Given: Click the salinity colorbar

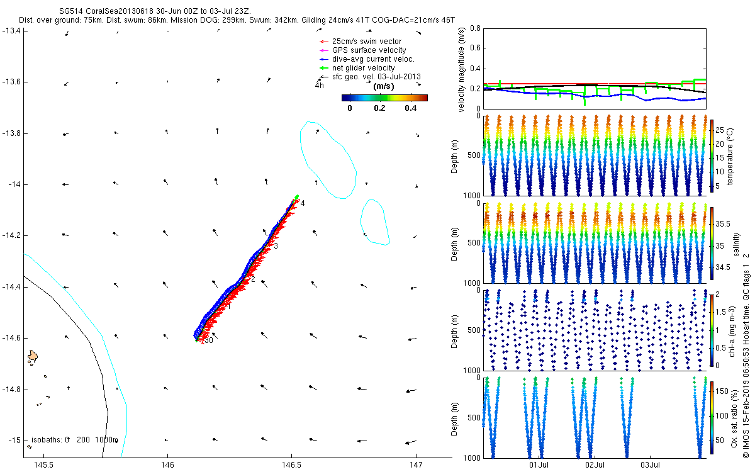Looking at the screenshot, I should coord(712,244).
